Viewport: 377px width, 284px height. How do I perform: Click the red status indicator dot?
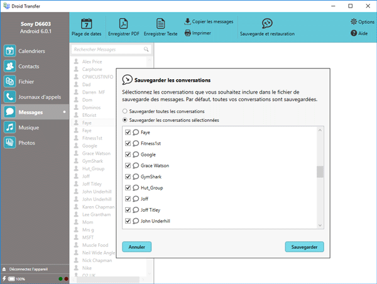[x=66, y=279]
